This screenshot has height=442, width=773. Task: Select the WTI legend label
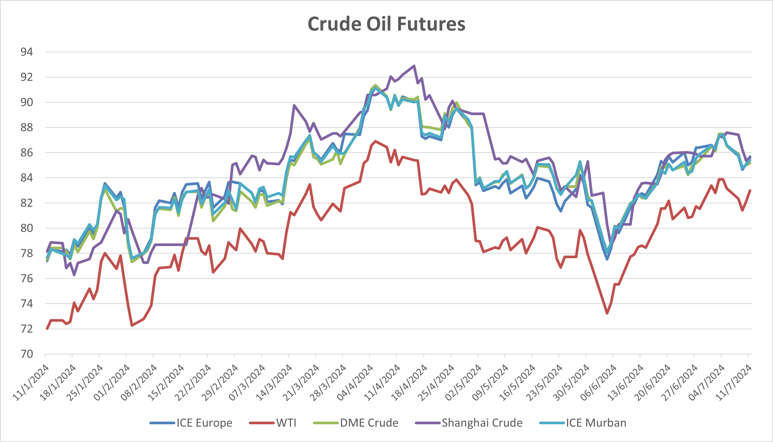pos(286,423)
